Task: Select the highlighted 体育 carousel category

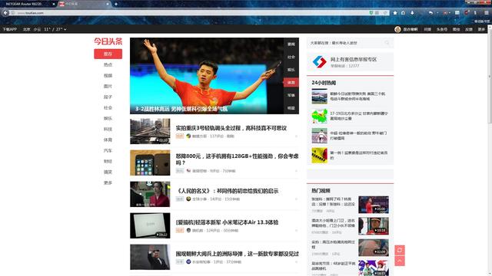Action: coord(291,83)
